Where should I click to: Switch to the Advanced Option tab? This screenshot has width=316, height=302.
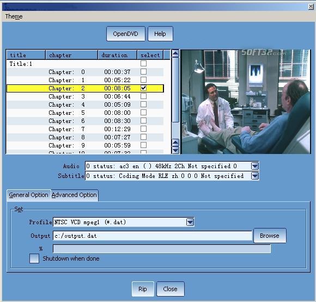[74, 195]
